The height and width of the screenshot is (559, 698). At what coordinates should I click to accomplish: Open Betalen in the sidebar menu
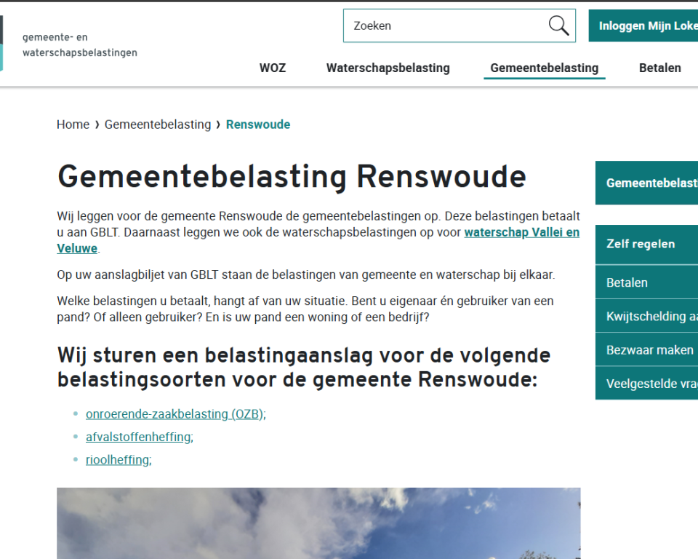(647, 282)
